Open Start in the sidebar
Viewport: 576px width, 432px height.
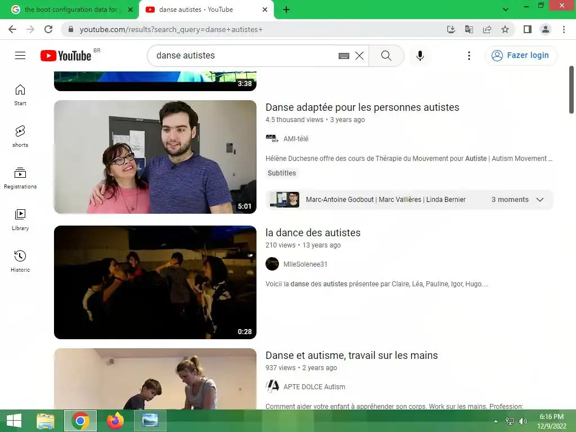(x=20, y=94)
